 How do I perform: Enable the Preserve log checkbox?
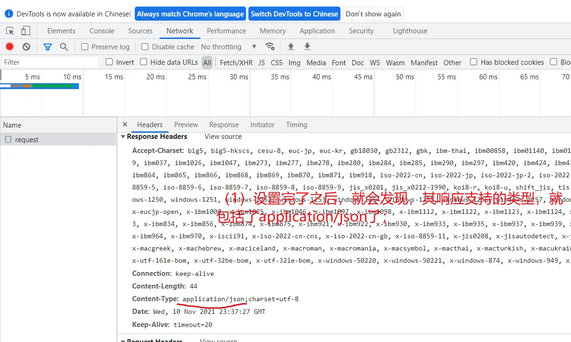[x=85, y=47]
